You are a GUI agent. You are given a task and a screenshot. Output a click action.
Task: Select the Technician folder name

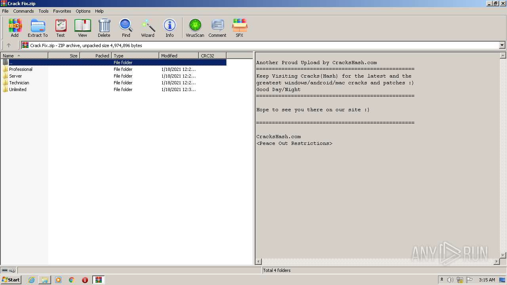pos(19,83)
